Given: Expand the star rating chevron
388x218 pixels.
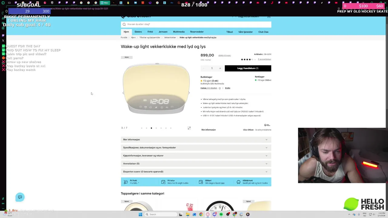Looking at the screenshot, I should (x=255, y=60).
